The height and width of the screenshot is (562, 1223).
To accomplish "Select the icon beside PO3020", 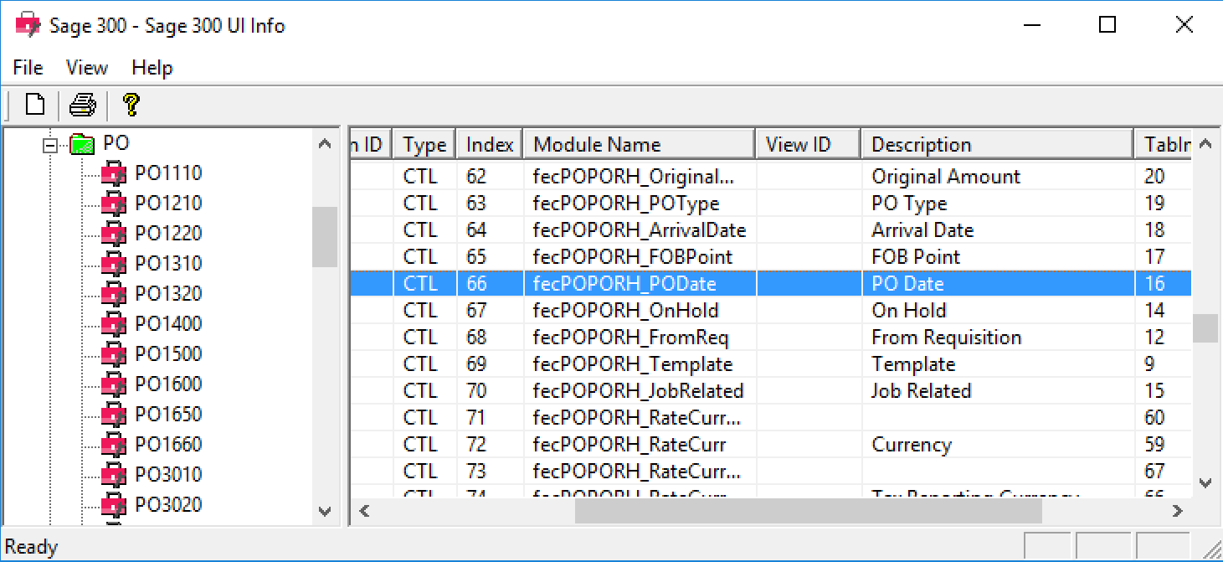I will click(x=112, y=506).
